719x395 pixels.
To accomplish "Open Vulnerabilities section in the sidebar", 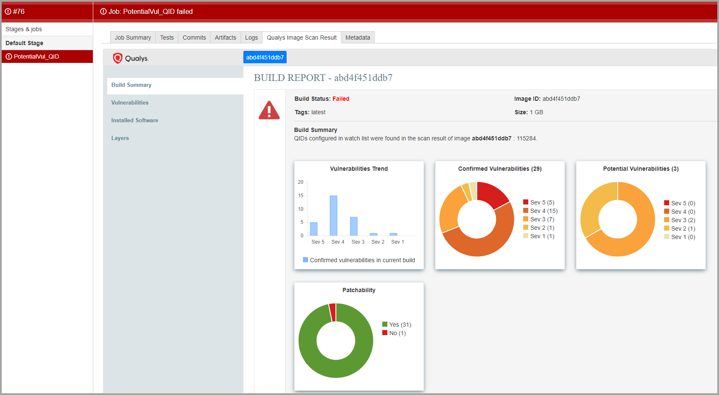I will pyautogui.click(x=130, y=103).
